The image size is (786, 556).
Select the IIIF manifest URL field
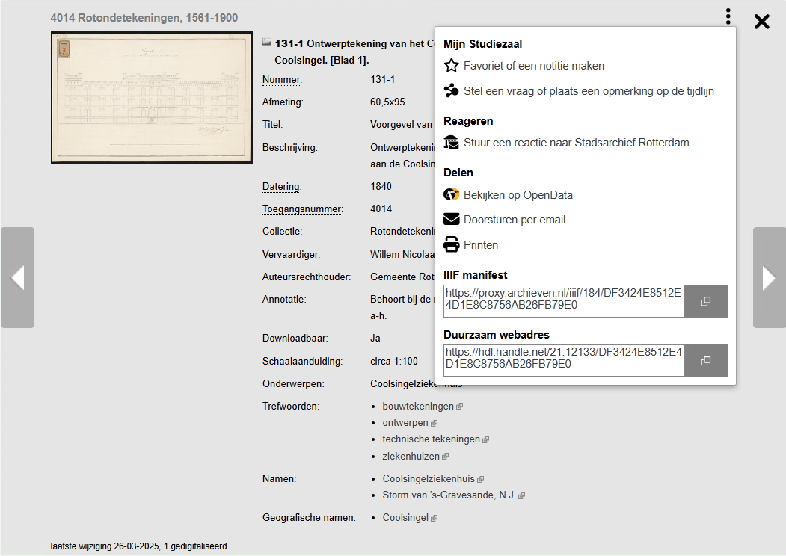(563, 300)
